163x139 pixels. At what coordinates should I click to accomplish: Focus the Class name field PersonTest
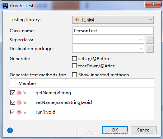point(113,31)
